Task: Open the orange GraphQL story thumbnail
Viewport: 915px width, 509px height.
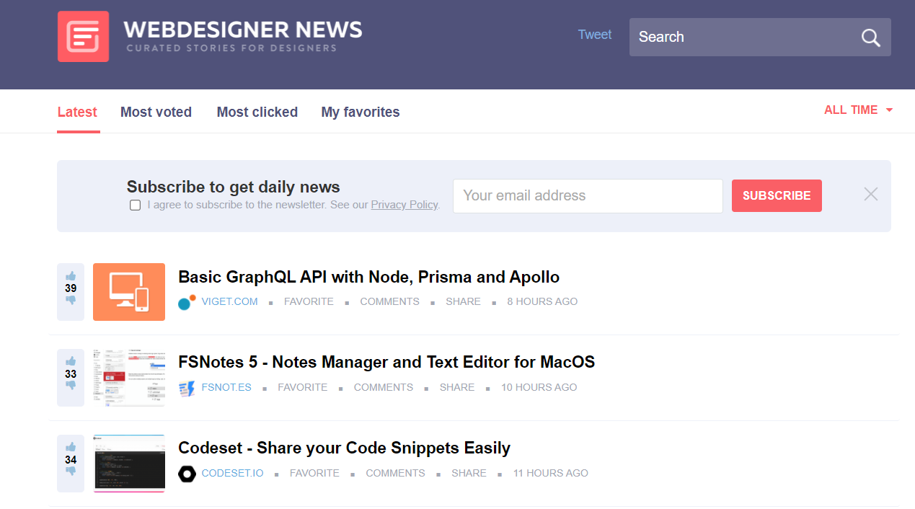Action: click(x=129, y=292)
